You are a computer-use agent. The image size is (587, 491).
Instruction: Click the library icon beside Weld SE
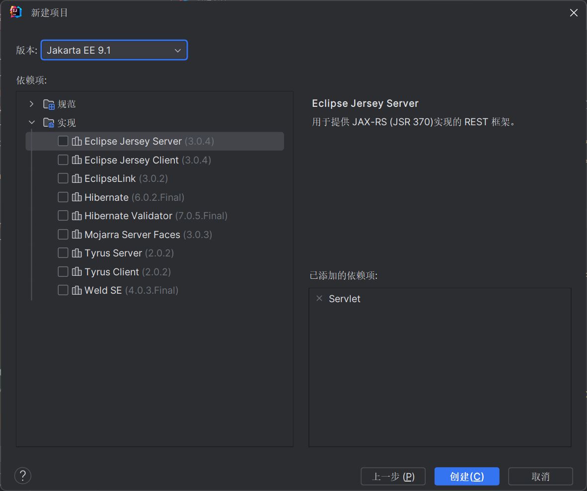(x=76, y=290)
